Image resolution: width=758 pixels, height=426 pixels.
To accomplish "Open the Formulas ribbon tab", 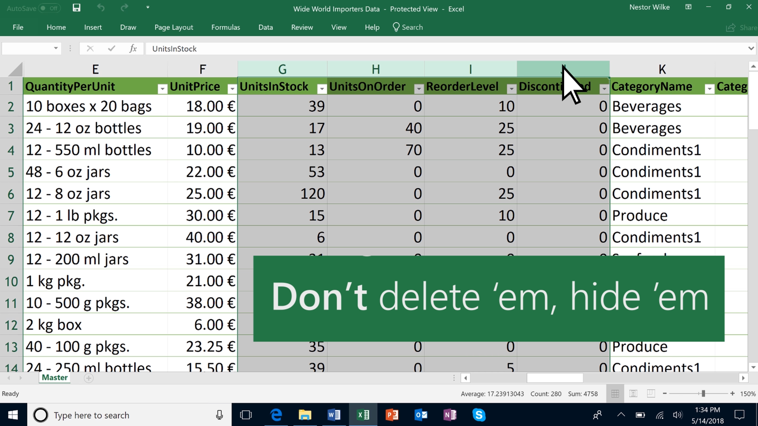I will coord(225,27).
